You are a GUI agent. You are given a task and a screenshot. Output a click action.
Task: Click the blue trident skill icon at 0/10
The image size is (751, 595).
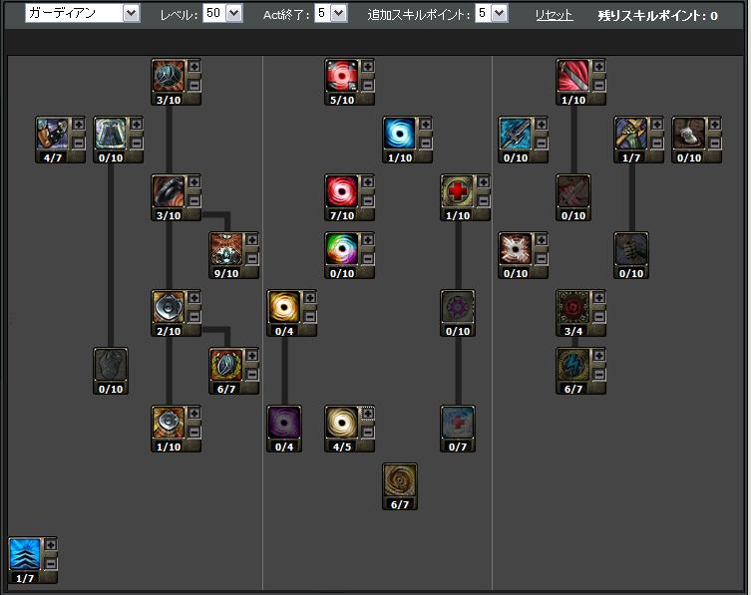(x=516, y=134)
